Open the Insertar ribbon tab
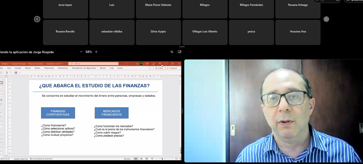 pyautogui.click(x=18, y=68)
